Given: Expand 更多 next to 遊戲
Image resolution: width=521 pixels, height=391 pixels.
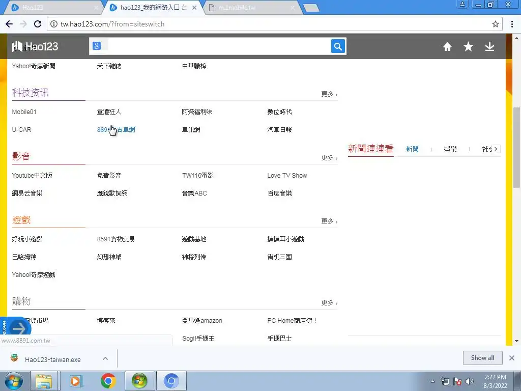Looking at the screenshot, I should tap(329, 221).
